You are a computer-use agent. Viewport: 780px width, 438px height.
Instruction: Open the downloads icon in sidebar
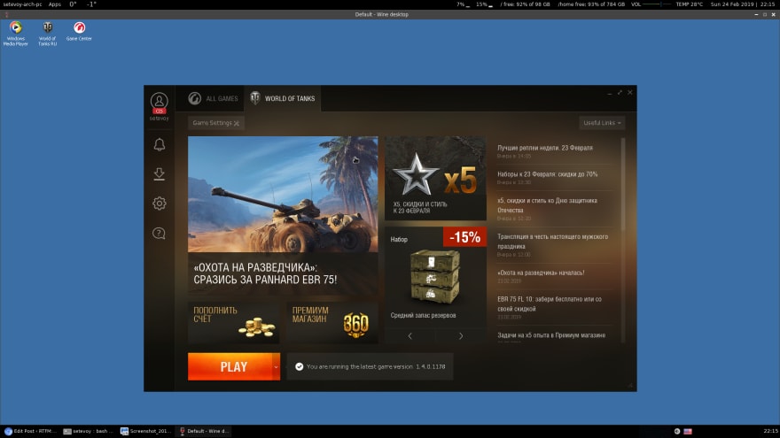pyautogui.click(x=160, y=173)
